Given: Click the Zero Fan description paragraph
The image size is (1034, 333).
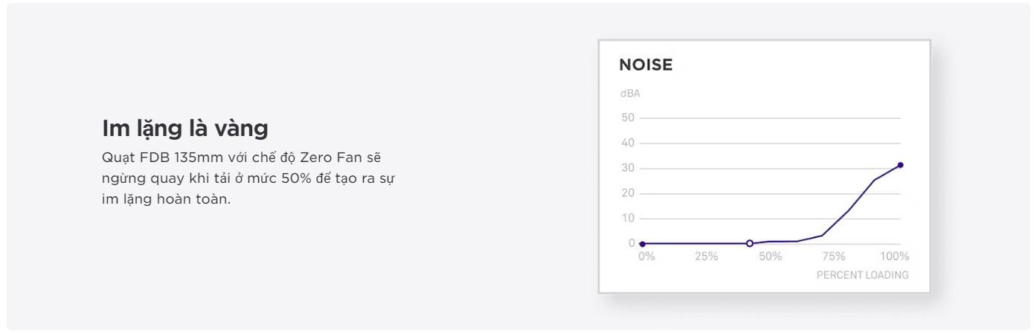Looking at the screenshot, I should [x=252, y=179].
